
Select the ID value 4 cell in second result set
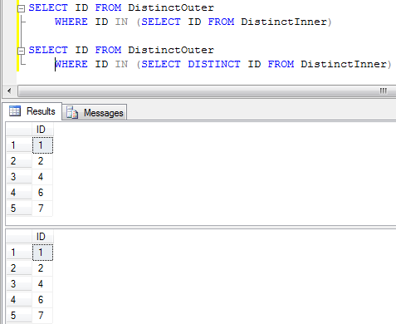42,284
